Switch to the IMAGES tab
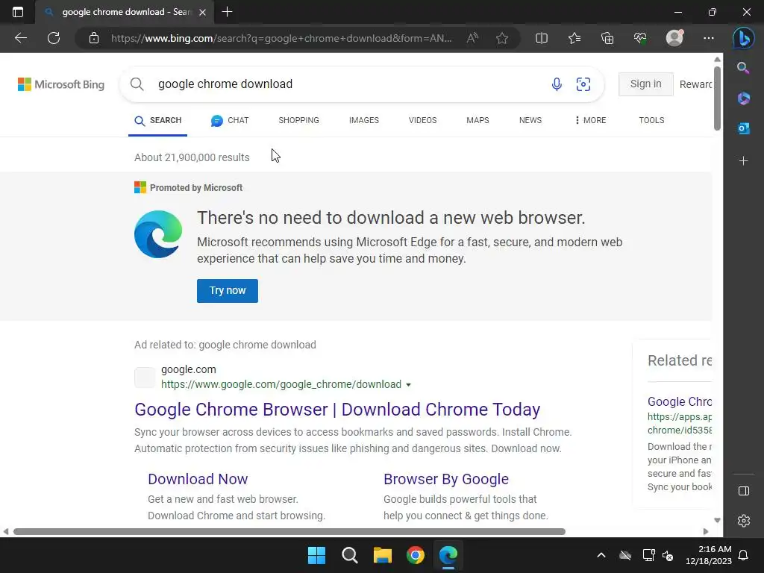This screenshot has width=764, height=573. pos(364,120)
